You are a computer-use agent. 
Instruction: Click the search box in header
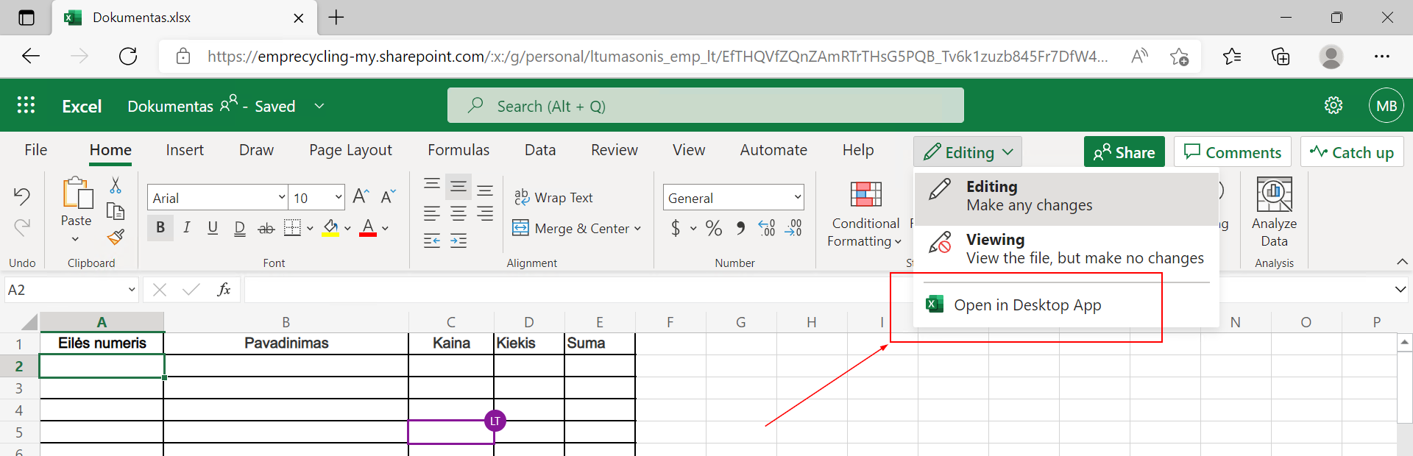pyautogui.click(x=705, y=106)
